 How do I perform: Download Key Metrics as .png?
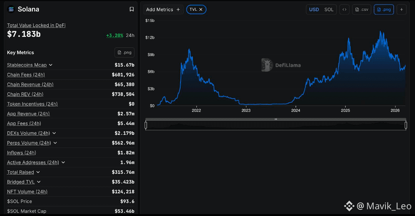124,52
